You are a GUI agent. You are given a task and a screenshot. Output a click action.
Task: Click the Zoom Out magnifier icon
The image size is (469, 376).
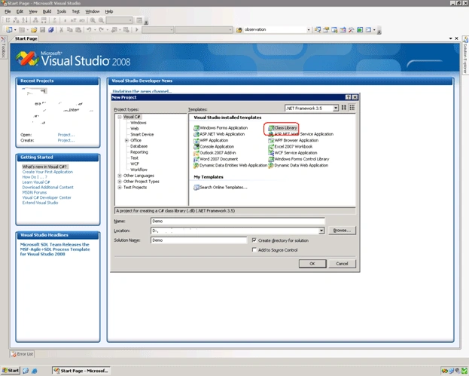[101, 20]
